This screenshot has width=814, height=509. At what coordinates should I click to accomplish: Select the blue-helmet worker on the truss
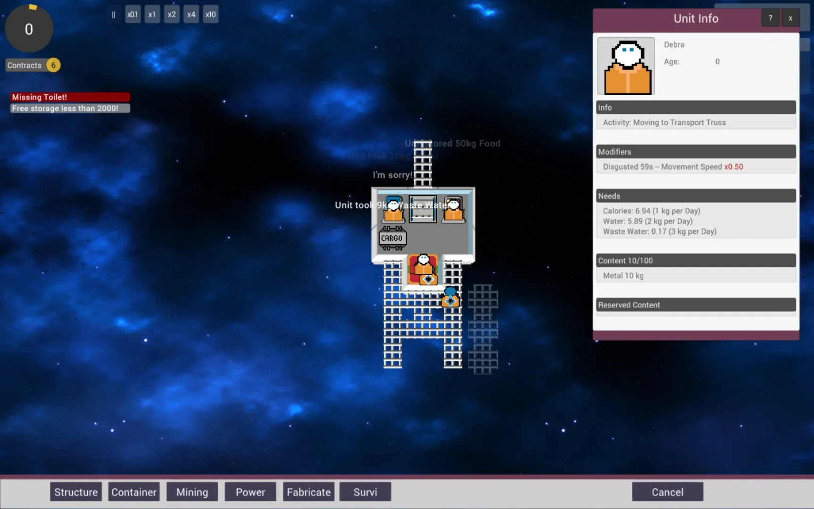pyautogui.click(x=450, y=297)
